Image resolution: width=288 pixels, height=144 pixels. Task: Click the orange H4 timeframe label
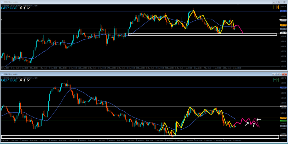point(276,8)
